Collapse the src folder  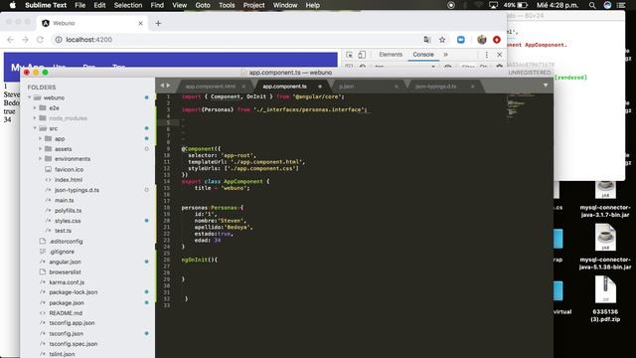click(x=35, y=128)
